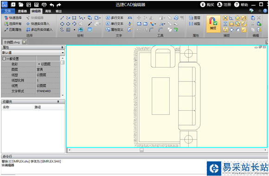Open the print icon in title bar
Image resolution: width=269 pixels, height=176 pixels.
(44, 5)
